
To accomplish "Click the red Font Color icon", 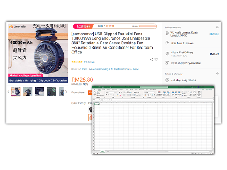I will pyautogui.click(x=120, y=95).
